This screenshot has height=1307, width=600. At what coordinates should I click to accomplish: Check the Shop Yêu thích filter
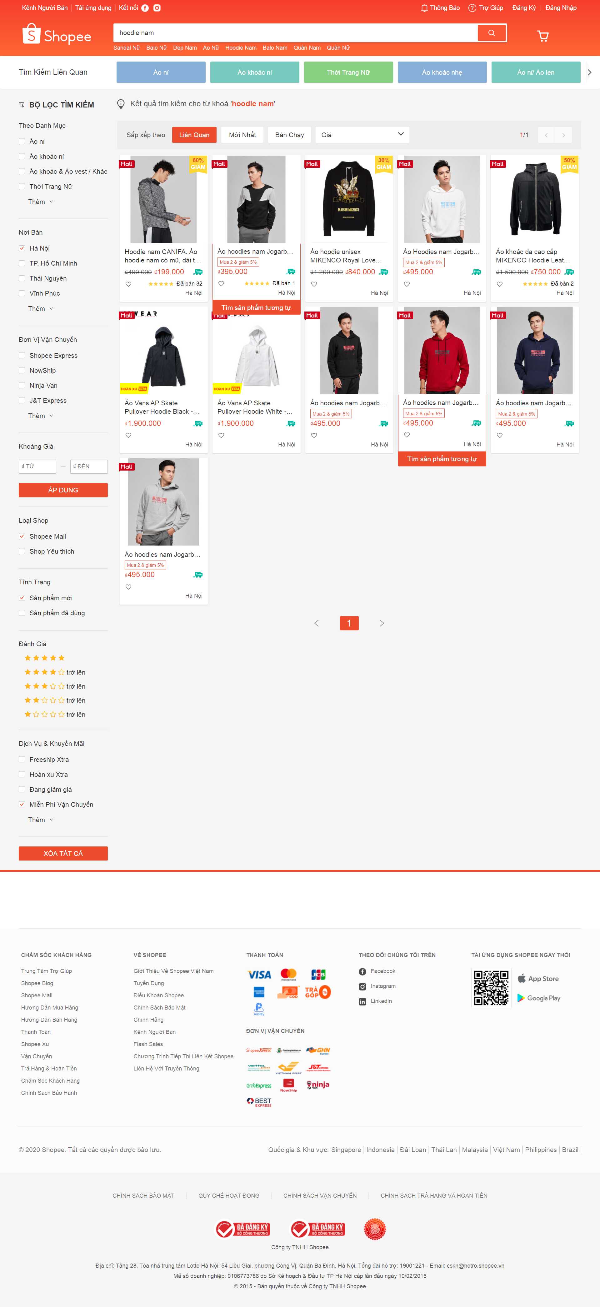coord(22,551)
